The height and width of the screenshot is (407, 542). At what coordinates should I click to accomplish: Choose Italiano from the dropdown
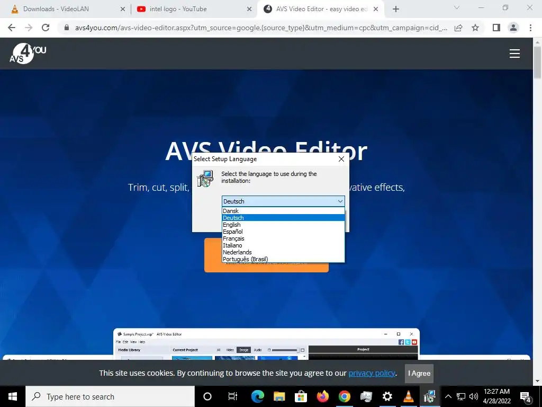point(283,245)
